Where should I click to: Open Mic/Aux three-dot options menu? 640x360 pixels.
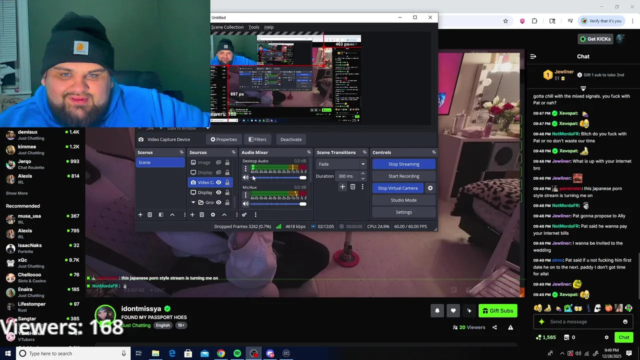(245, 195)
